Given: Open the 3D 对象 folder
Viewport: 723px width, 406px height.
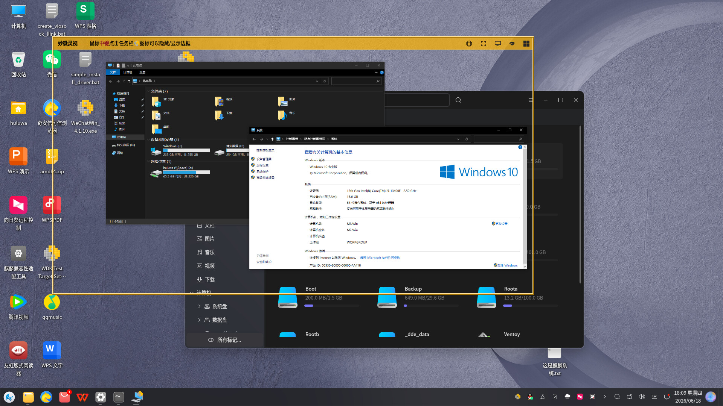Looking at the screenshot, I should [163, 101].
